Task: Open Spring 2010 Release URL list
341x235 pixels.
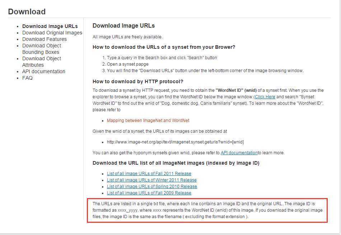Action: (x=152, y=187)
